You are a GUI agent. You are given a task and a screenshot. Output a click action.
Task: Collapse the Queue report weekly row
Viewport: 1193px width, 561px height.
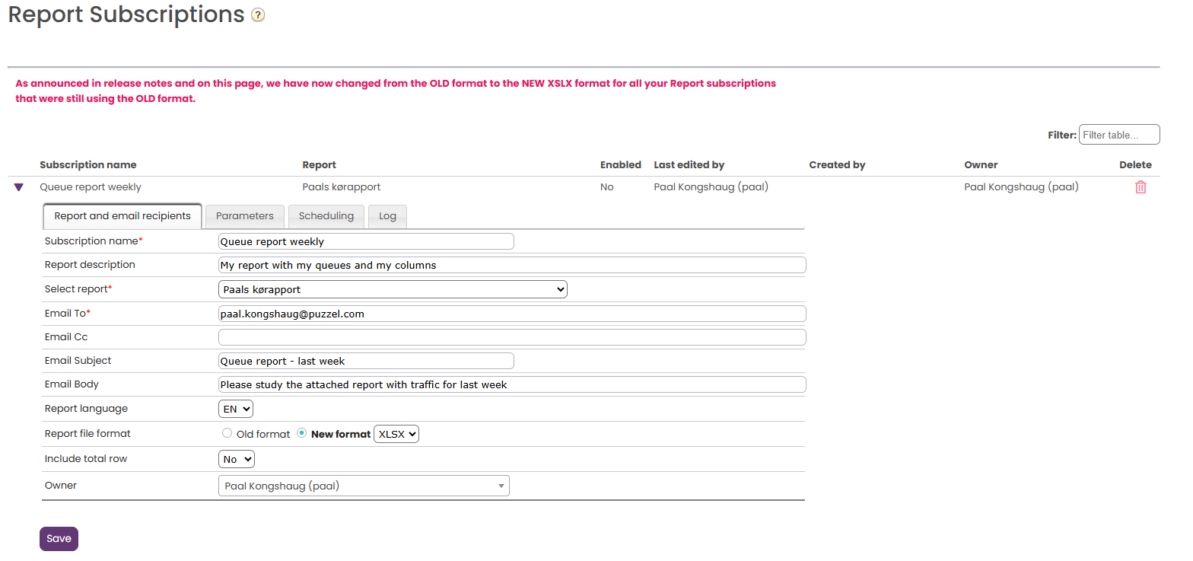[19, 187]
